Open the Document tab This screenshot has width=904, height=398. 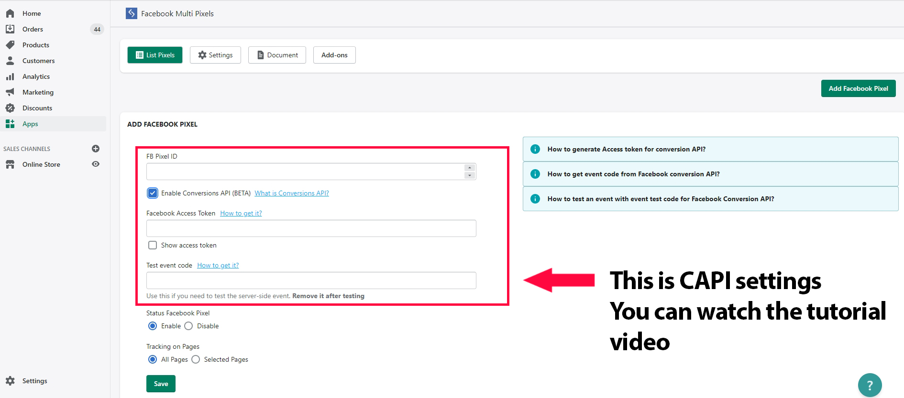pyautogui.click(x=277, y=55)
